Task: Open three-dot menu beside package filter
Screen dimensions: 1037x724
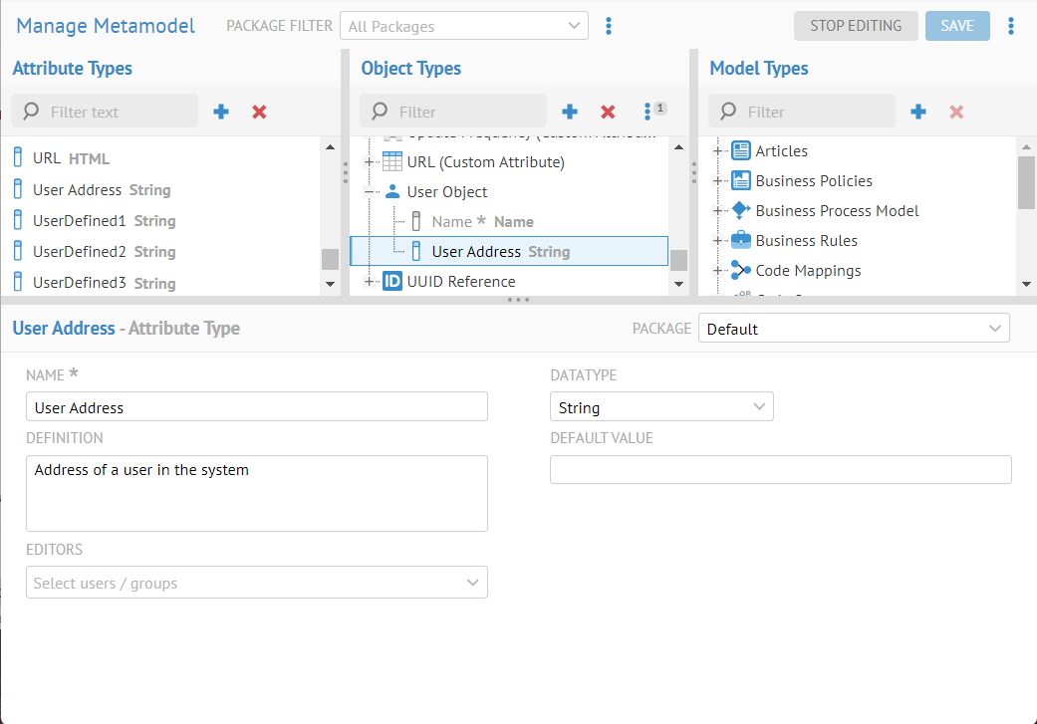Action: 609,26
